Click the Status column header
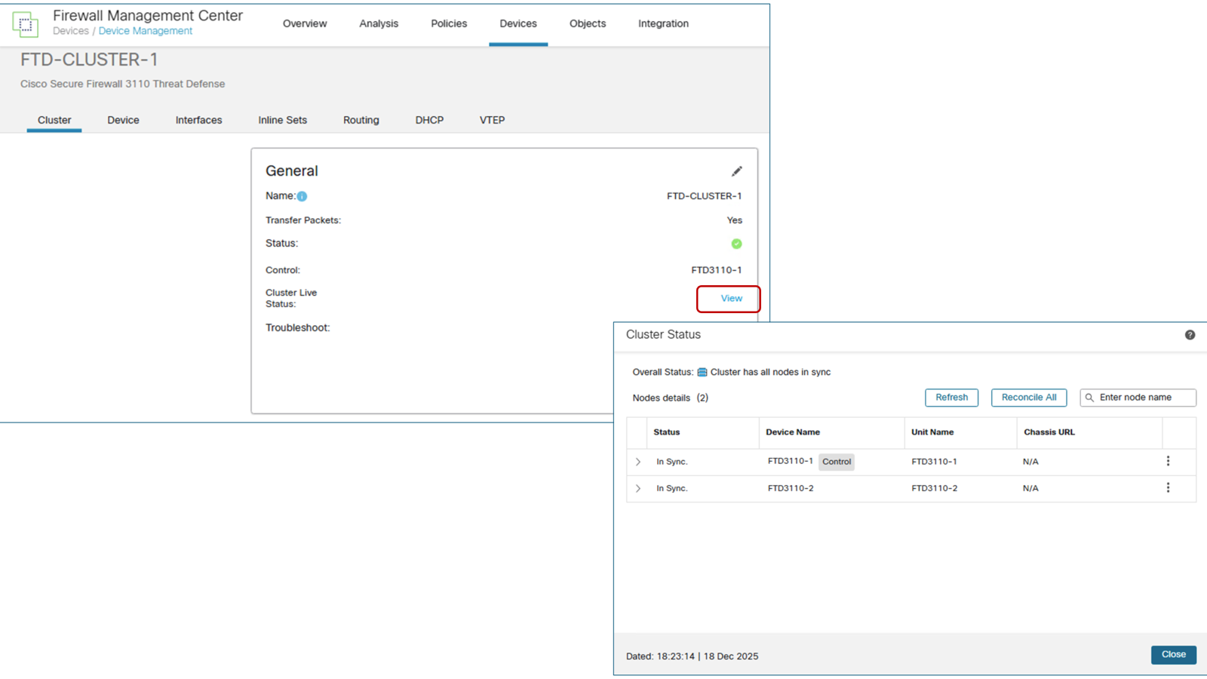This screenshot has height=679, width=1207. [x=666, y=432]
